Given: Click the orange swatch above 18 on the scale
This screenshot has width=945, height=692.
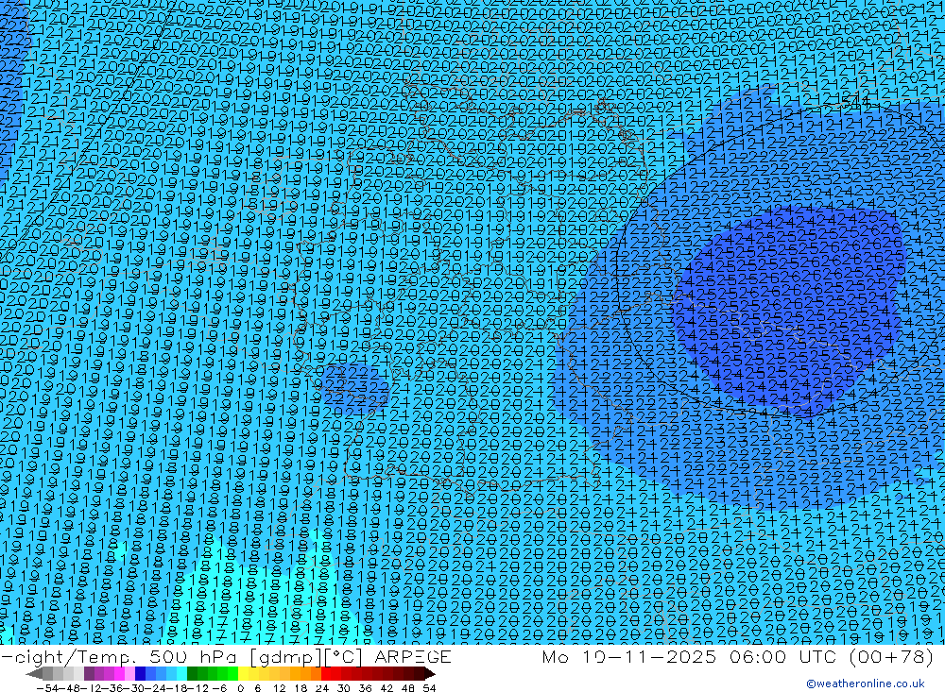Looking at the screenshot, I should pos(305,674).
